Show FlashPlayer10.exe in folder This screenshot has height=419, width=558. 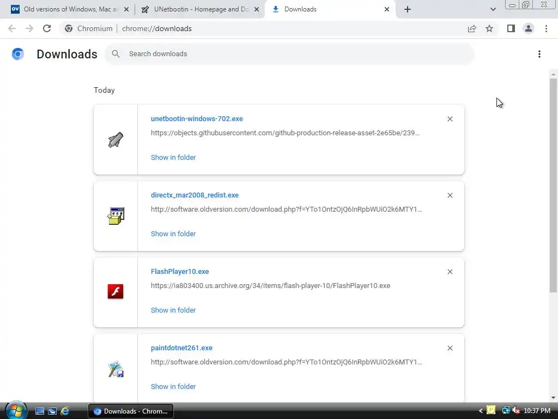pyautogui.click(x=173, y=310)
